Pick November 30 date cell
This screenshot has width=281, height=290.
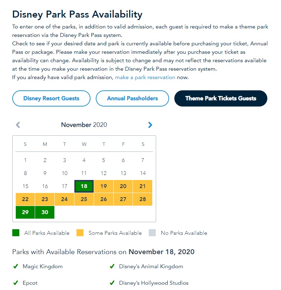click(45, 212)
